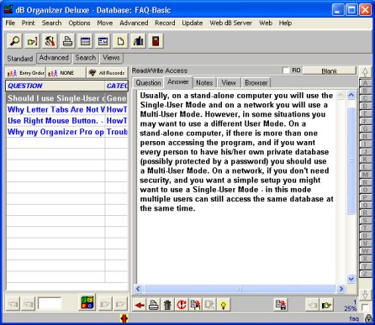Open the hammer and tools designer icon

coord(50,41)
